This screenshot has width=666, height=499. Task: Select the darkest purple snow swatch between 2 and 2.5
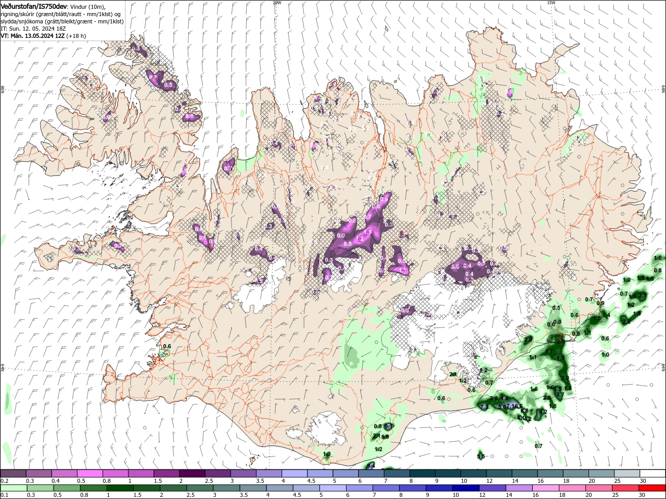[191, 474]
